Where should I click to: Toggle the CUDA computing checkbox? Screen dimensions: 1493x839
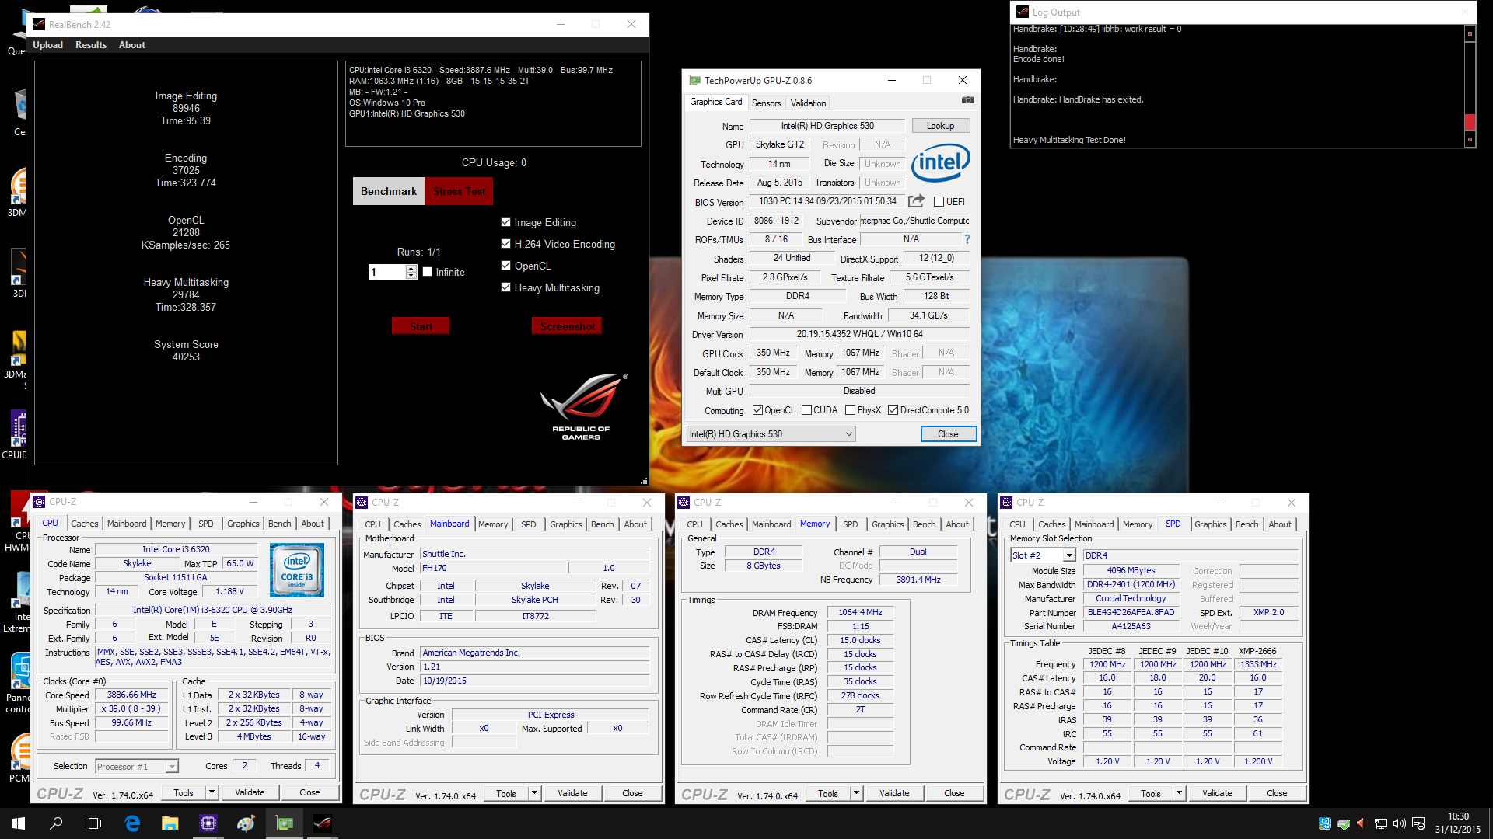point(806,410)
